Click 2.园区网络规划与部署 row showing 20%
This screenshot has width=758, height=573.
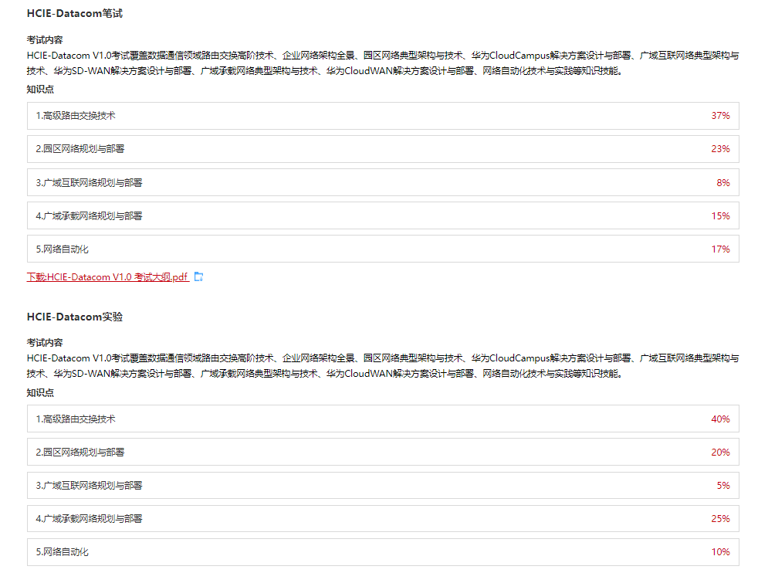(x=383, y=452)
